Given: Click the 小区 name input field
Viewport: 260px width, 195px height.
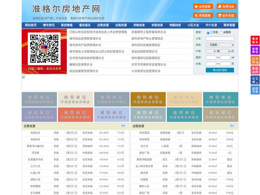Looking at the screenshot, I should (x=220, y=39).
